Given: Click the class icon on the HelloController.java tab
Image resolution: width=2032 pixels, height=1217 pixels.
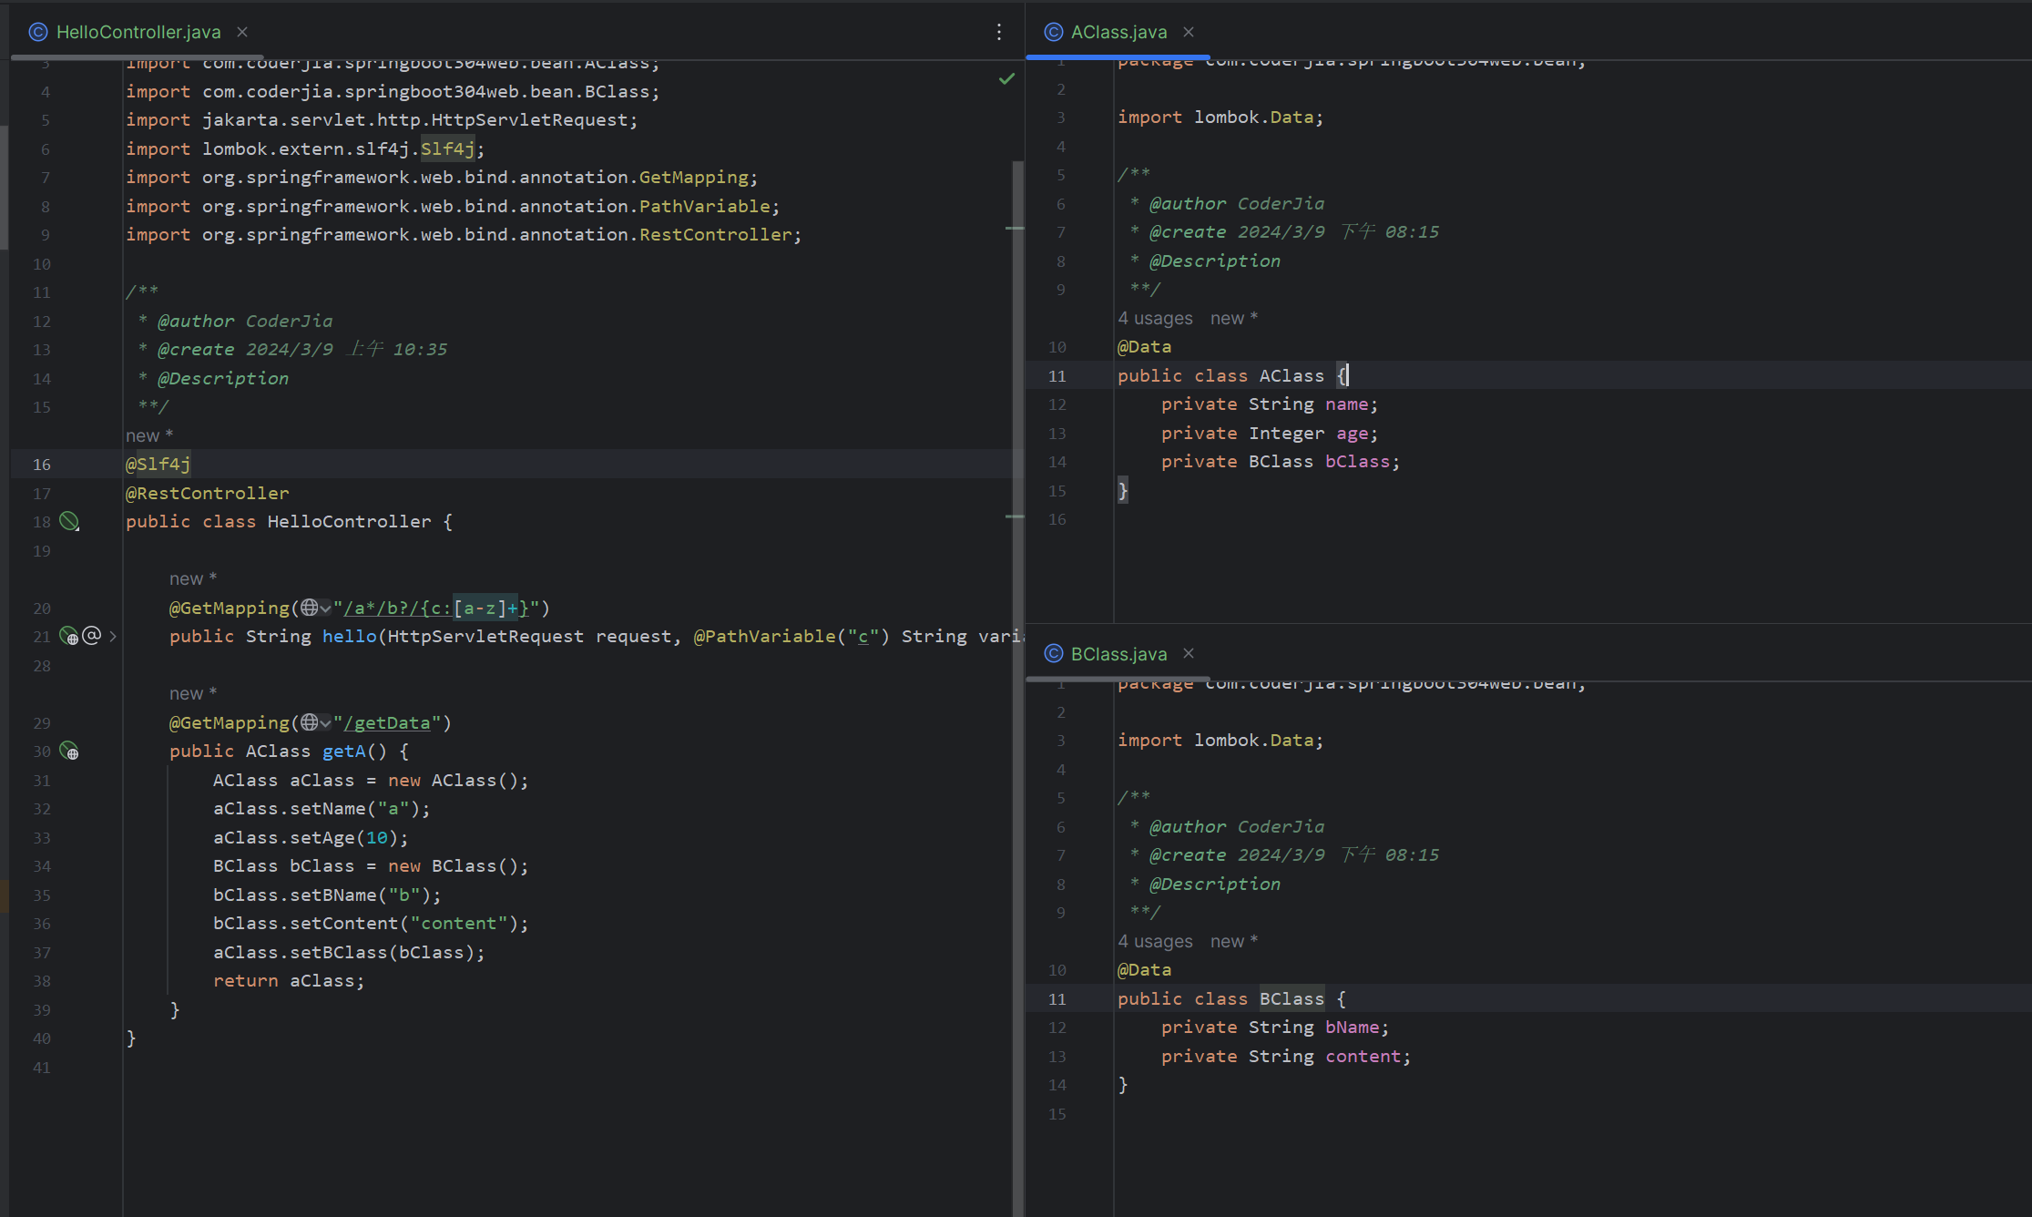Looking at the screenshot, I should [38, 32].
